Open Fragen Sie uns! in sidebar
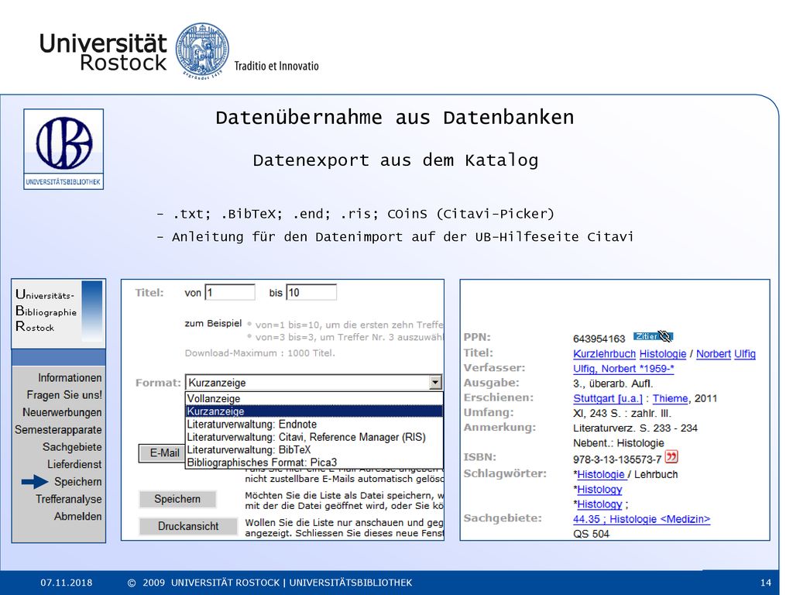This screenshot has width=793, height=595. (64, 395)
